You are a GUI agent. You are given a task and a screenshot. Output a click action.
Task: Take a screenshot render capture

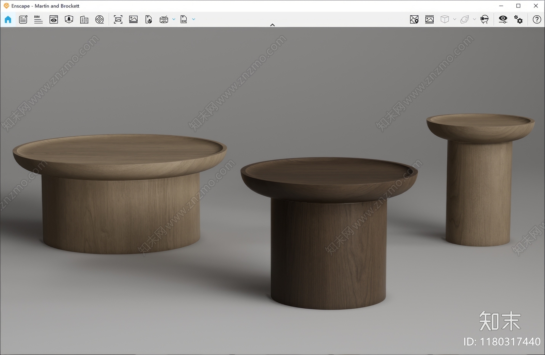[118, 19]
